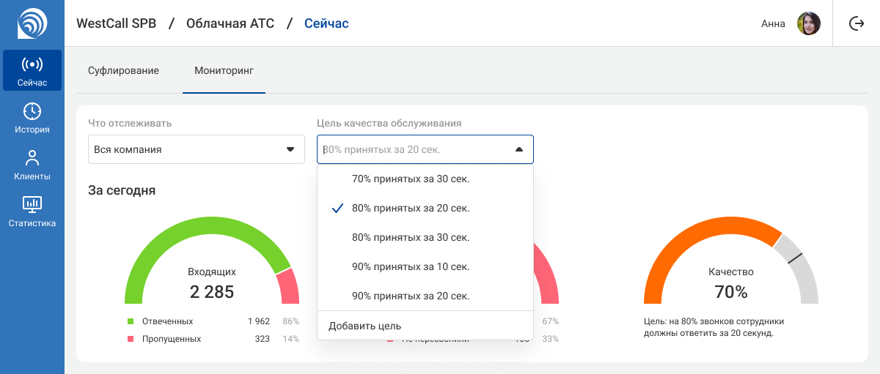This screenshot has height=374, width=880.
Task: Collapse the service quality goal dropdown arrow
Action: coord(519,149)
